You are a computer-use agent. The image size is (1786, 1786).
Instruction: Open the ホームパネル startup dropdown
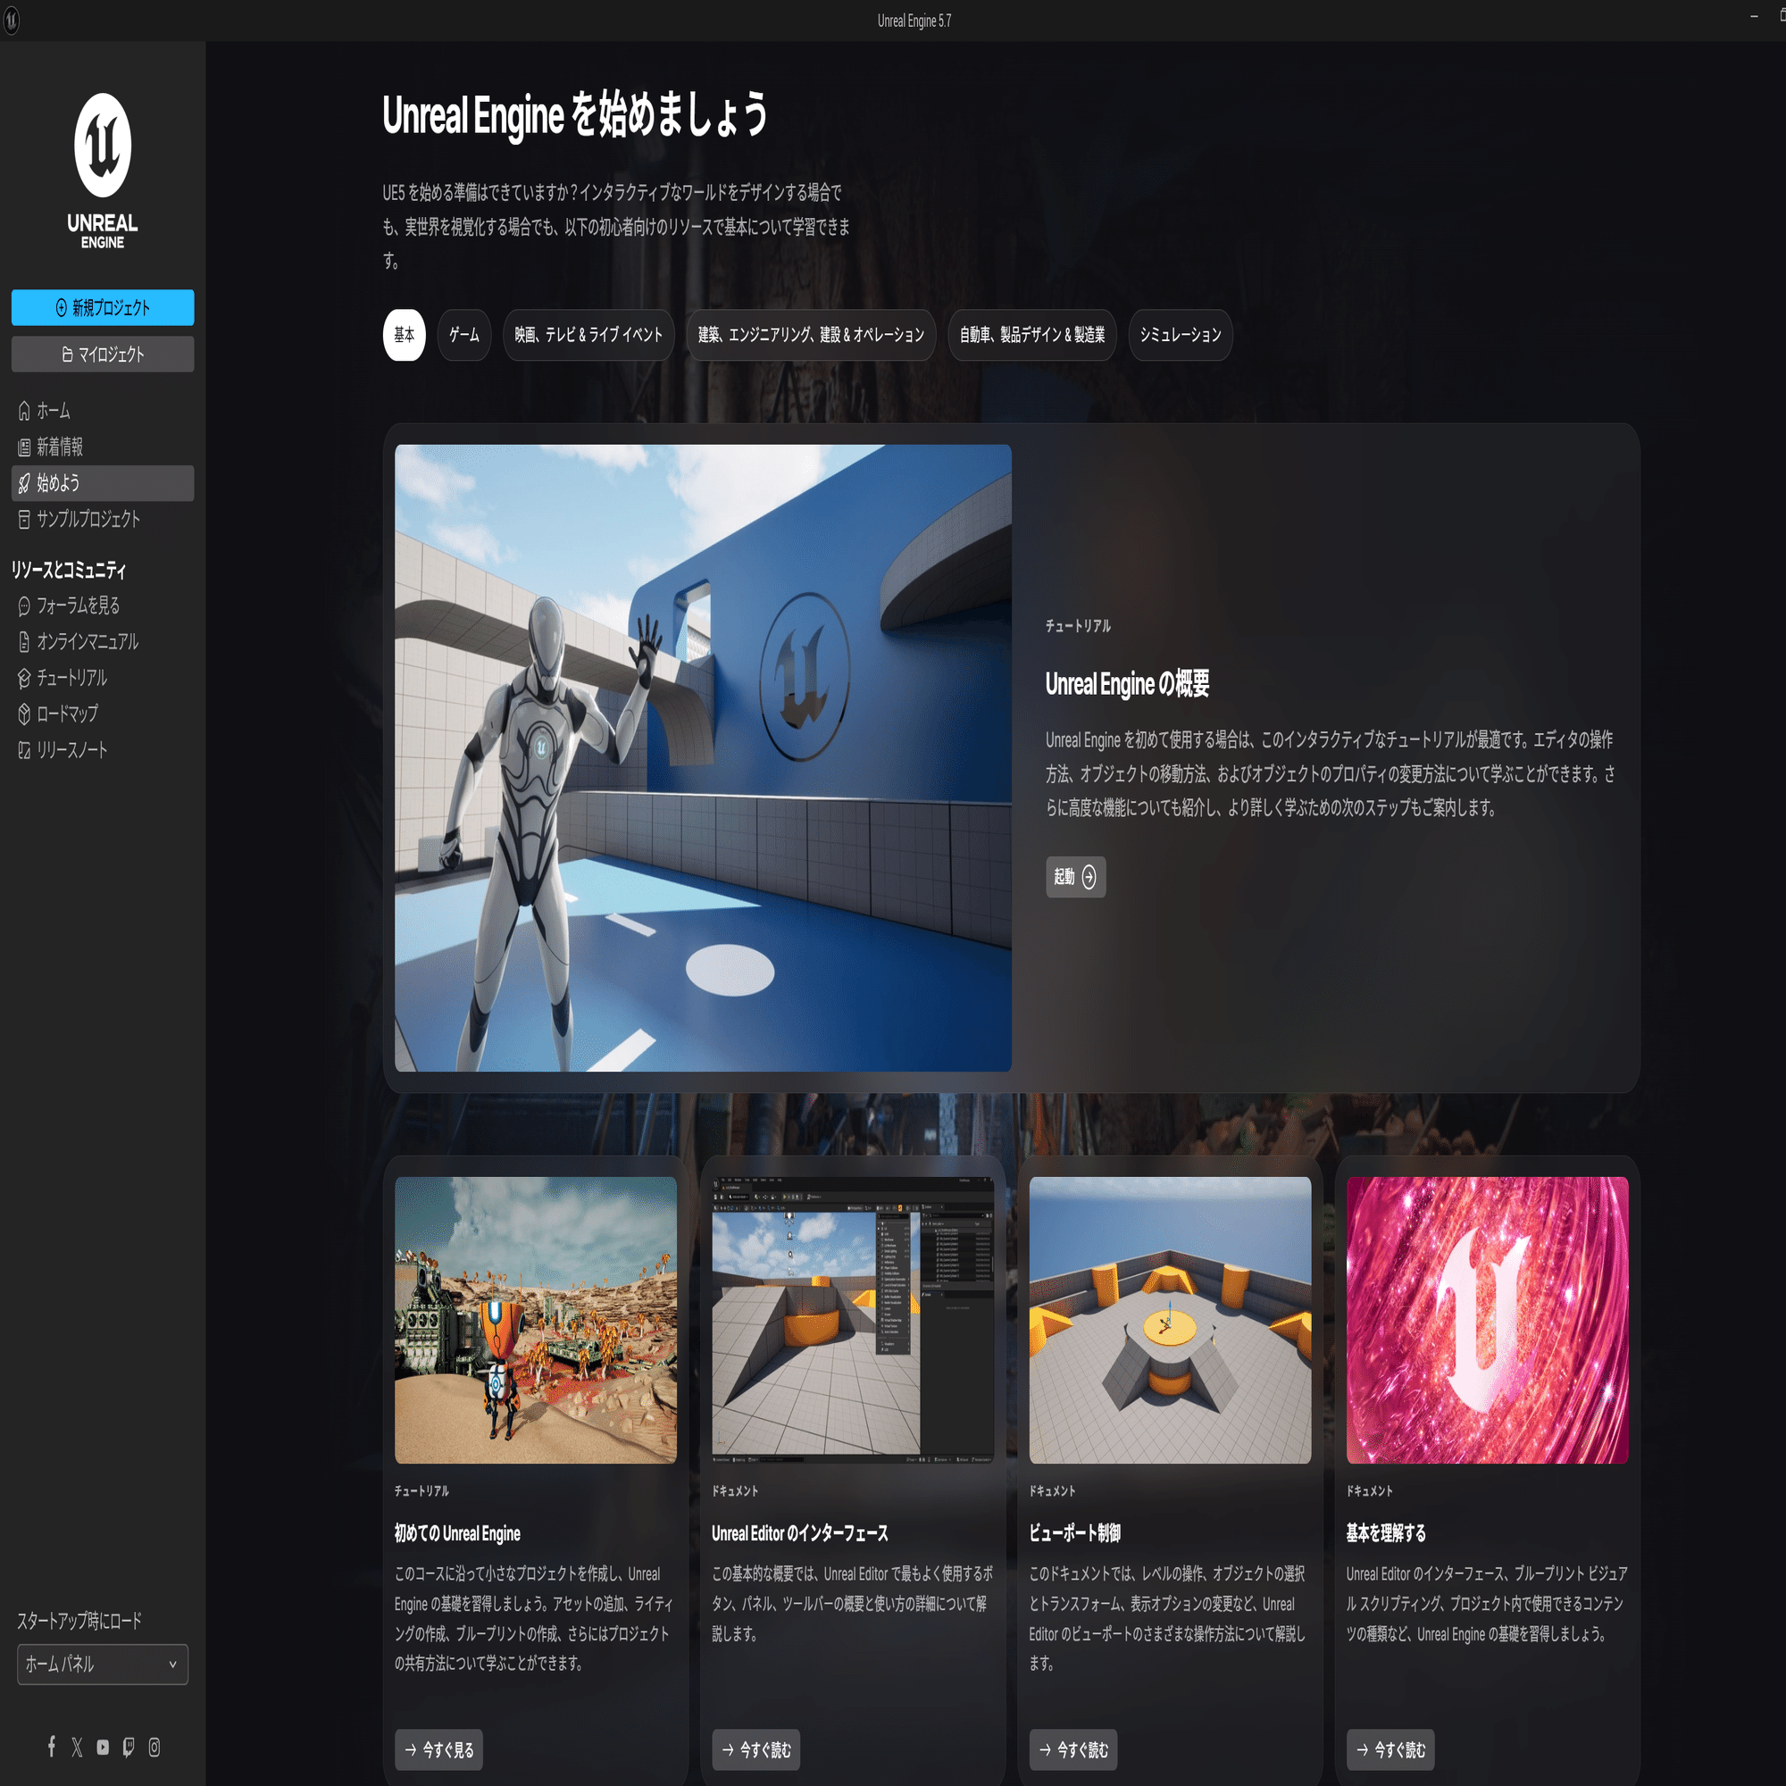click(102, 1664)
